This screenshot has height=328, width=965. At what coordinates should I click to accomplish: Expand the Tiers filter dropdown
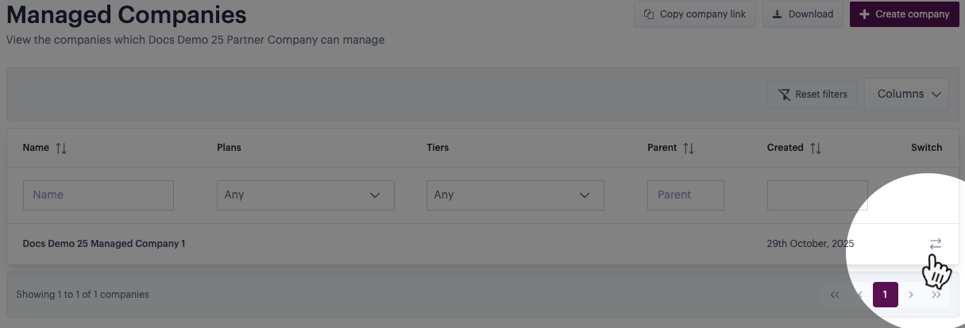[x=515, y=195]
